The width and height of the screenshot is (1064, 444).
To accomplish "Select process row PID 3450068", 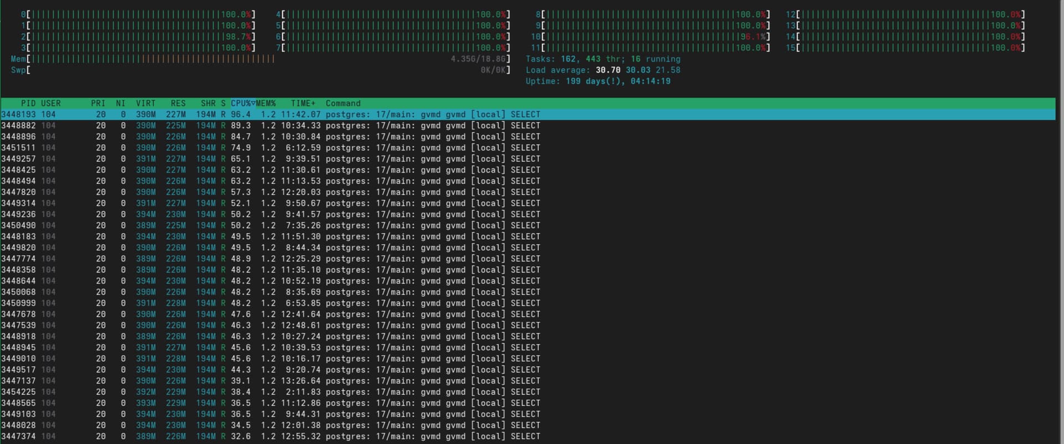I will coord(528,292).
